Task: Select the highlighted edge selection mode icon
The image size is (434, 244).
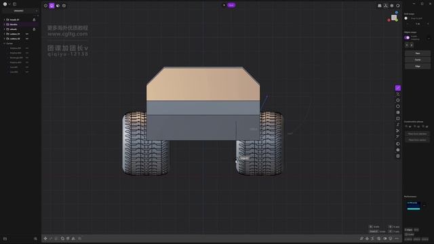Action: click(x=52, y=5)
